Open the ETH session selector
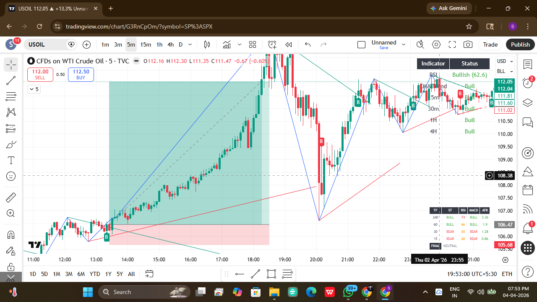 coord(507,274)
